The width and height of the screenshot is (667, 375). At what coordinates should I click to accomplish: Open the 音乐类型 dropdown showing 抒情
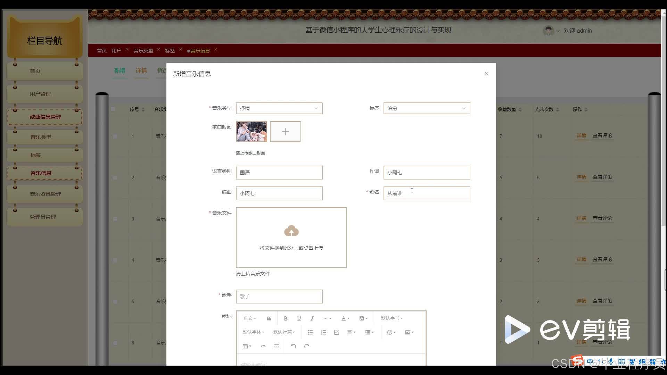coord(279,108)
